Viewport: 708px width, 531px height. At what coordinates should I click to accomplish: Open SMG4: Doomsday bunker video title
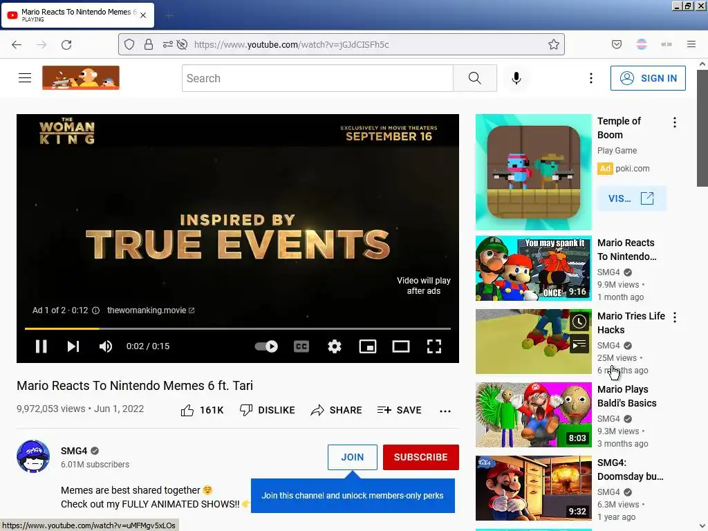point(631,469)
